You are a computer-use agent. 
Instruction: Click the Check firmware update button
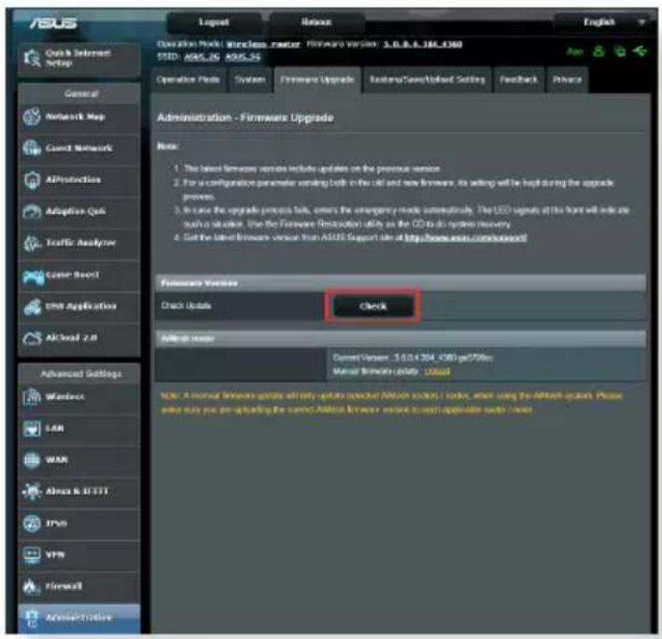tap(373, 306)
